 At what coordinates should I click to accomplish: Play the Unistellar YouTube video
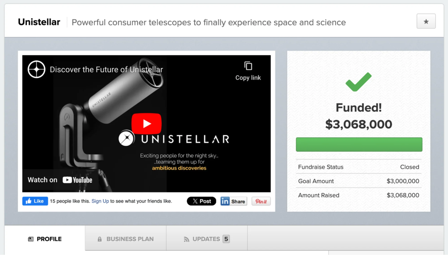146,123
